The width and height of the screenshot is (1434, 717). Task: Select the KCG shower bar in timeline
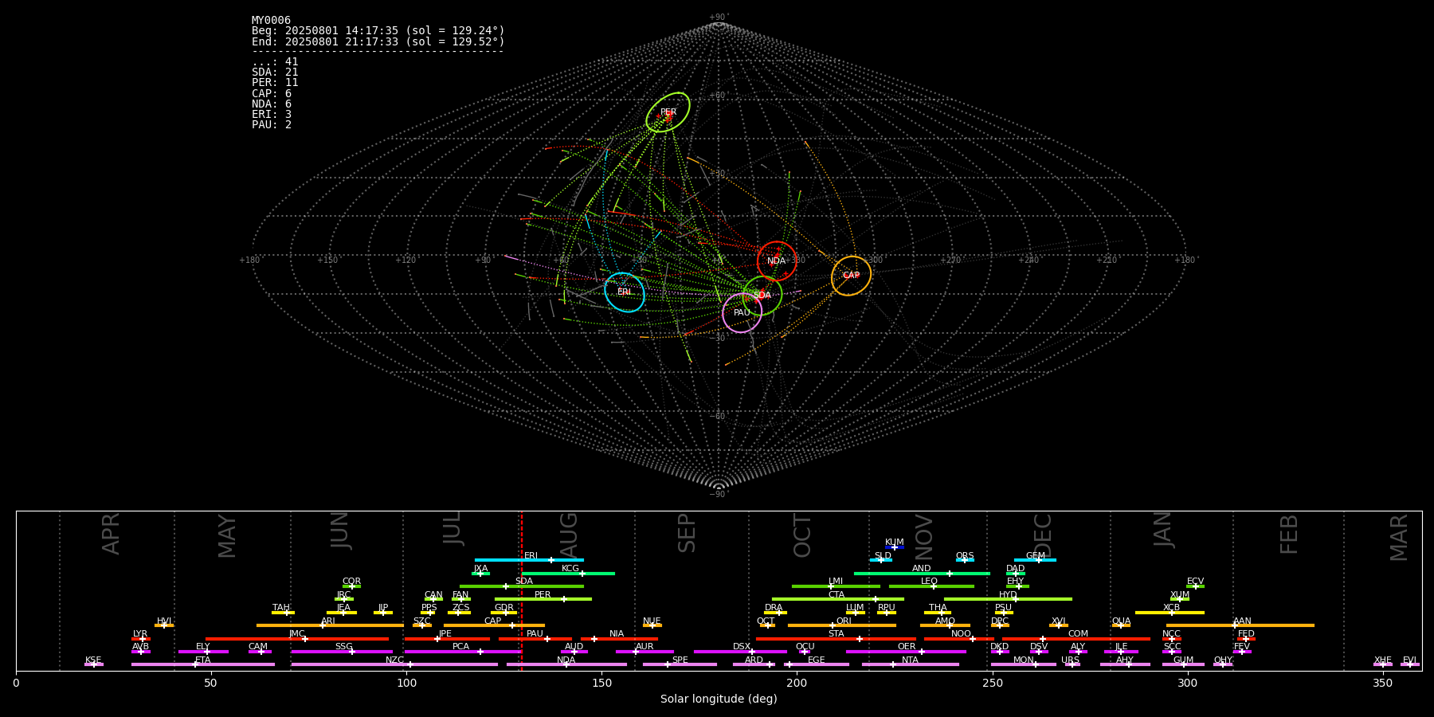[568, 573]
